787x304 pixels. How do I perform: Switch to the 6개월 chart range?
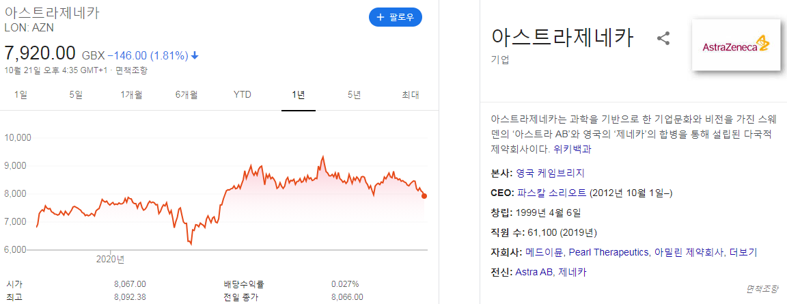(187, 94)
